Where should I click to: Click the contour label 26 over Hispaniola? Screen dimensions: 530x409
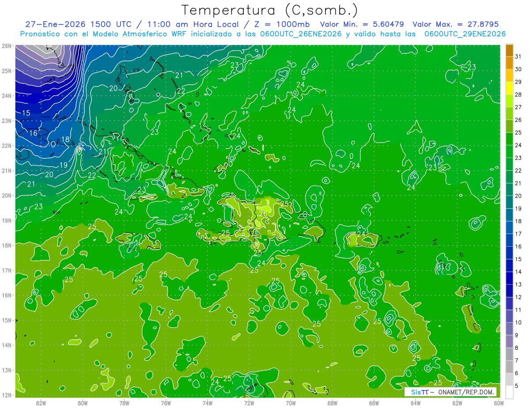(263, 214)
